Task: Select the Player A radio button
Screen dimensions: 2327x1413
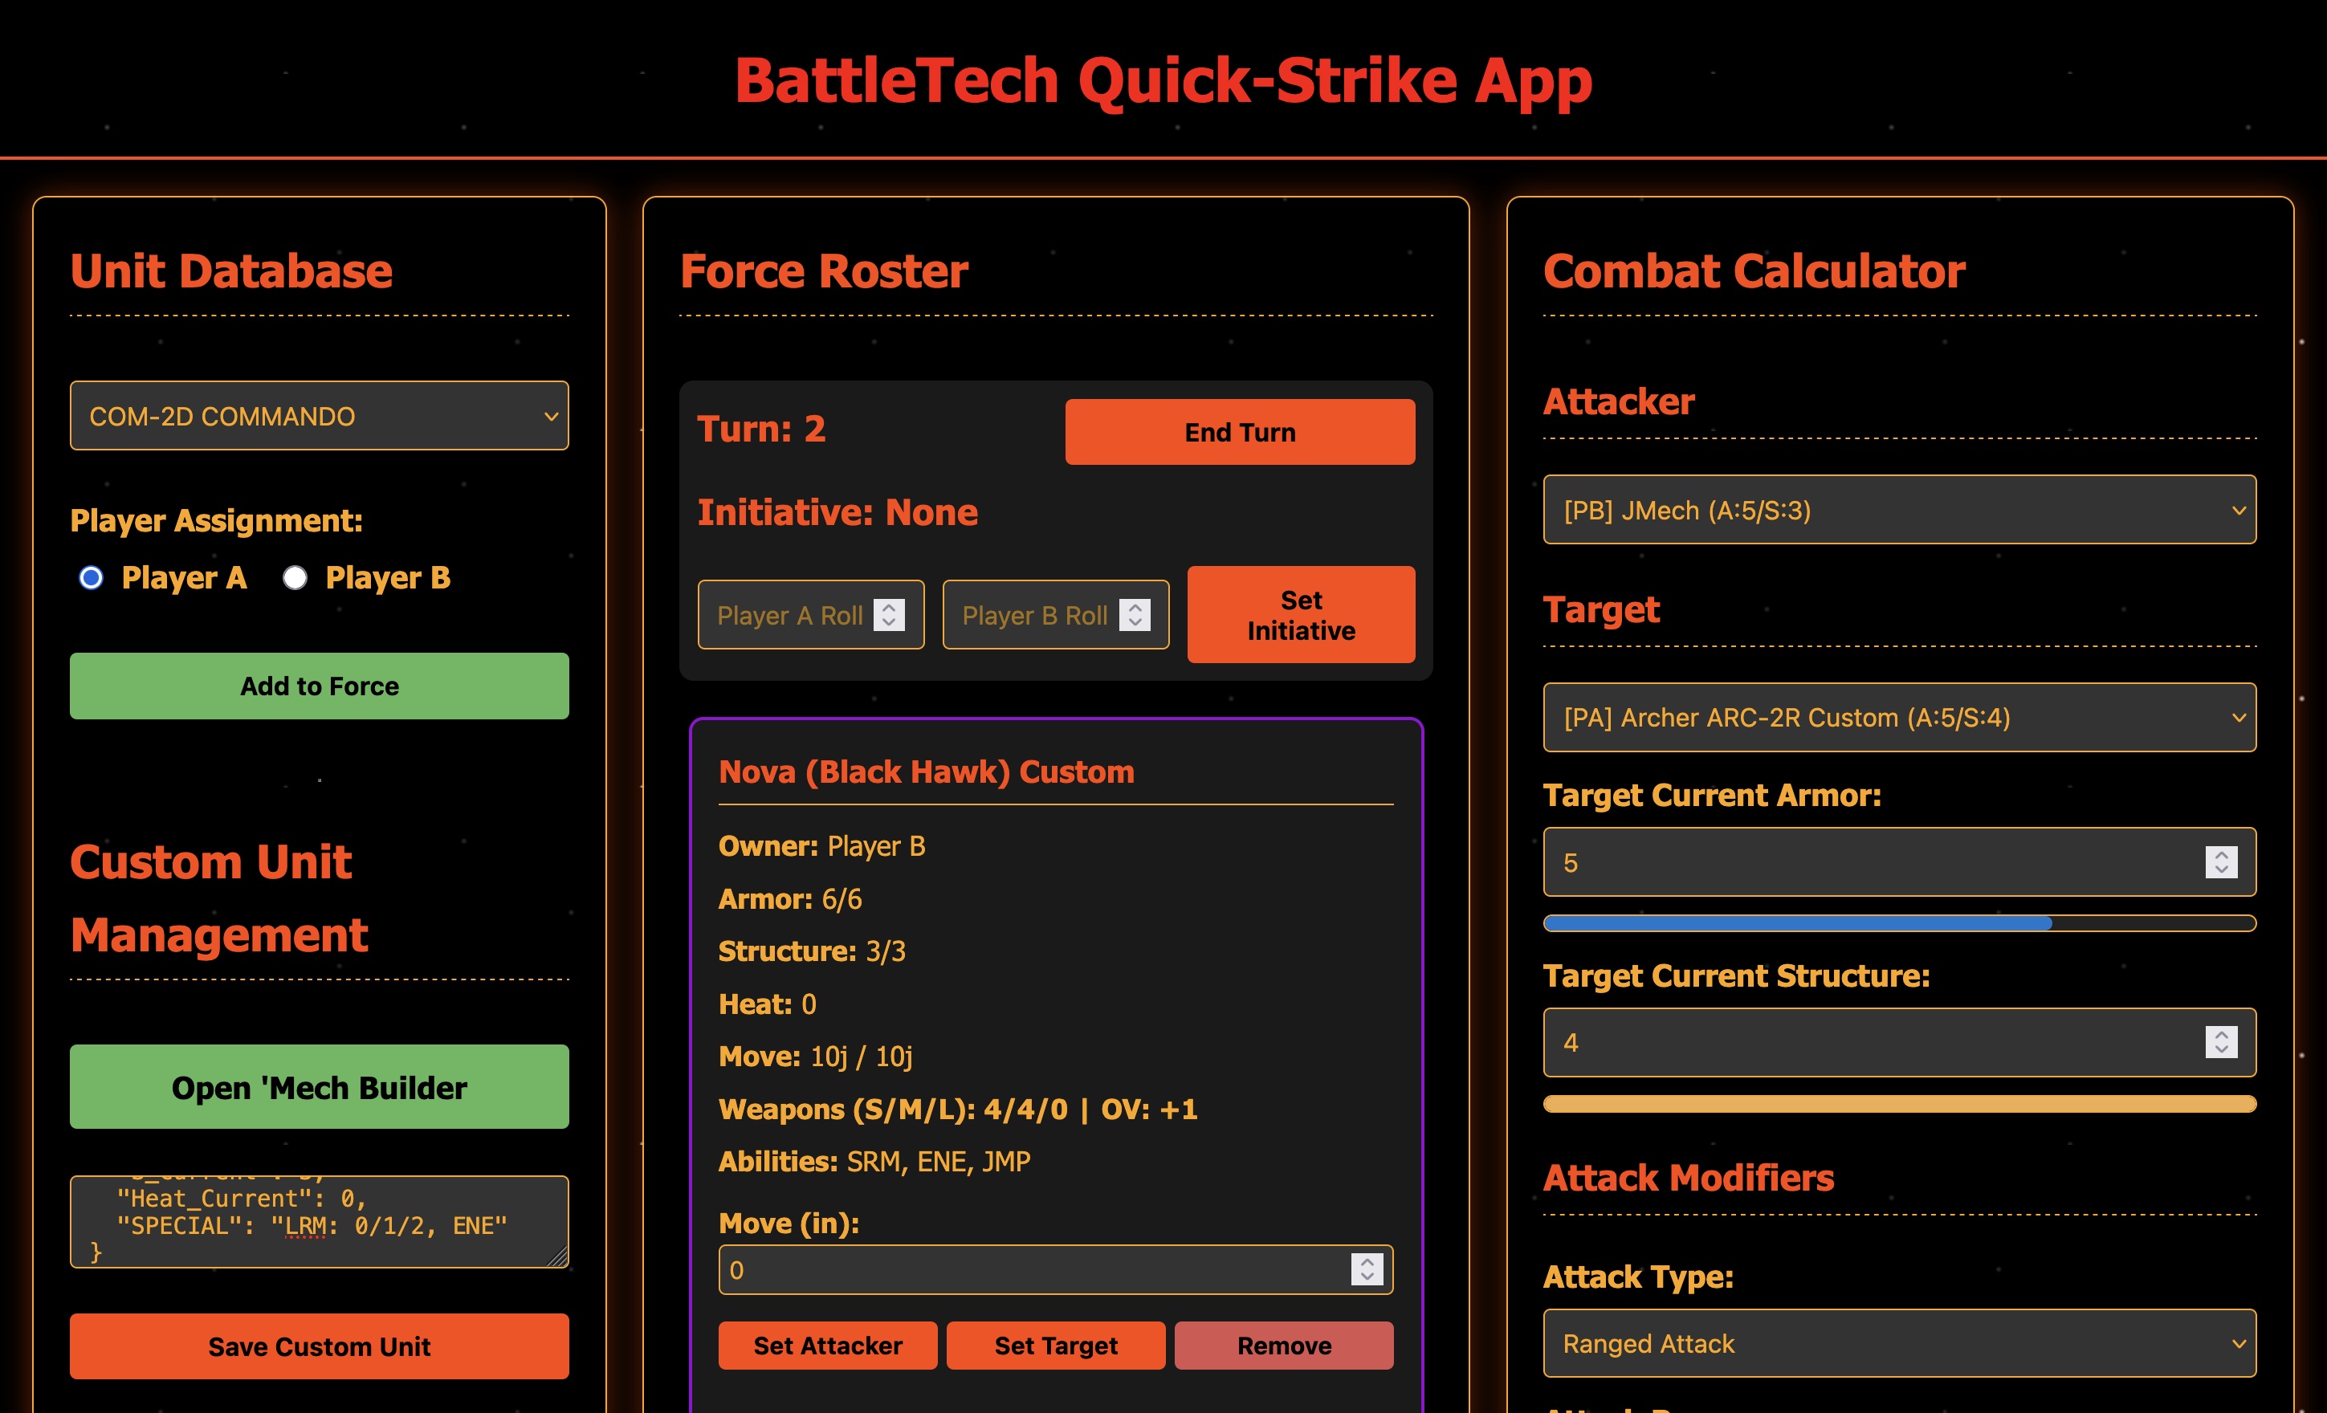Action: [92, 577]
